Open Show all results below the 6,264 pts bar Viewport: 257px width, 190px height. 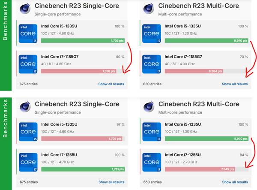tap(235, 84)
